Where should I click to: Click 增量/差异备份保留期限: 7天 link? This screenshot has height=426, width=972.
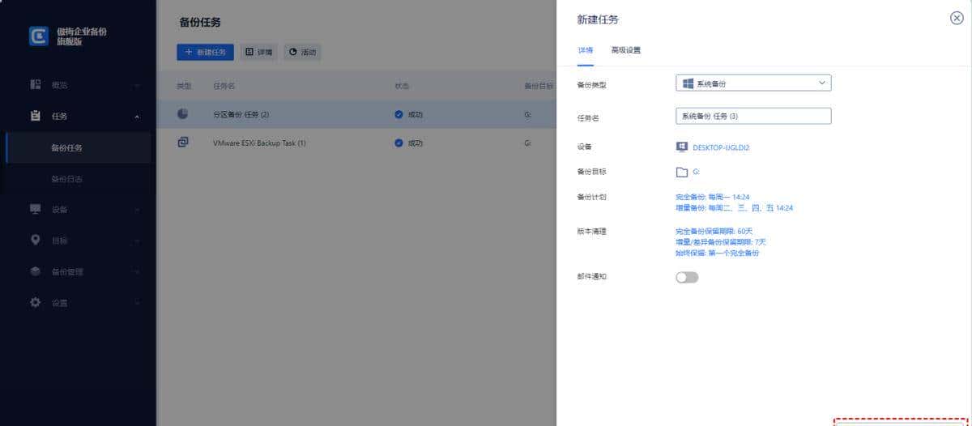tap(720, 242)
